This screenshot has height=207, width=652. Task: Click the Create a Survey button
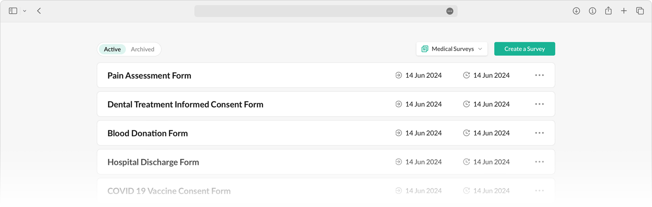524,49
